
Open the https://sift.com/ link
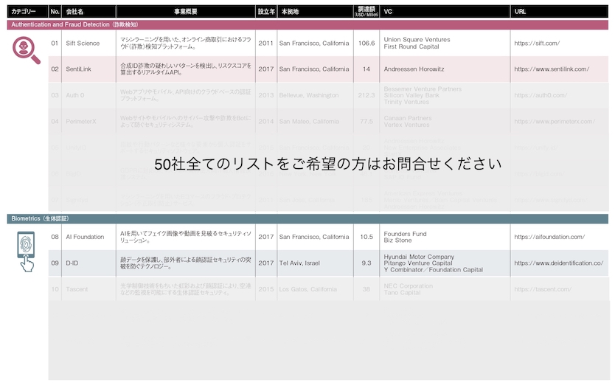(537, 44)
